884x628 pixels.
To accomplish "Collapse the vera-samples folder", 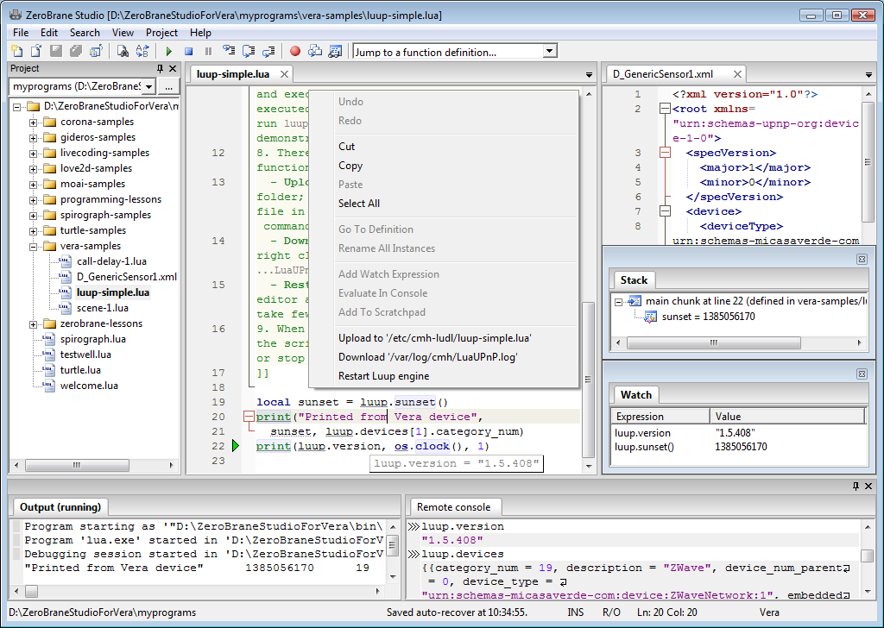I will [34, 247].
